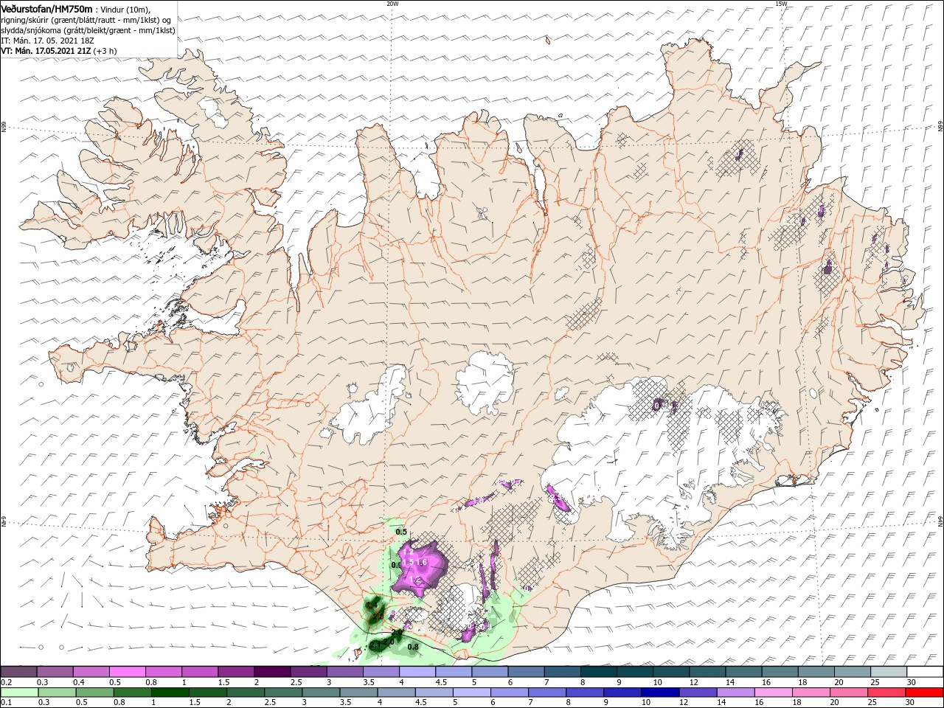Pick top-row teal swatch at 12

[x=707, y=671]
